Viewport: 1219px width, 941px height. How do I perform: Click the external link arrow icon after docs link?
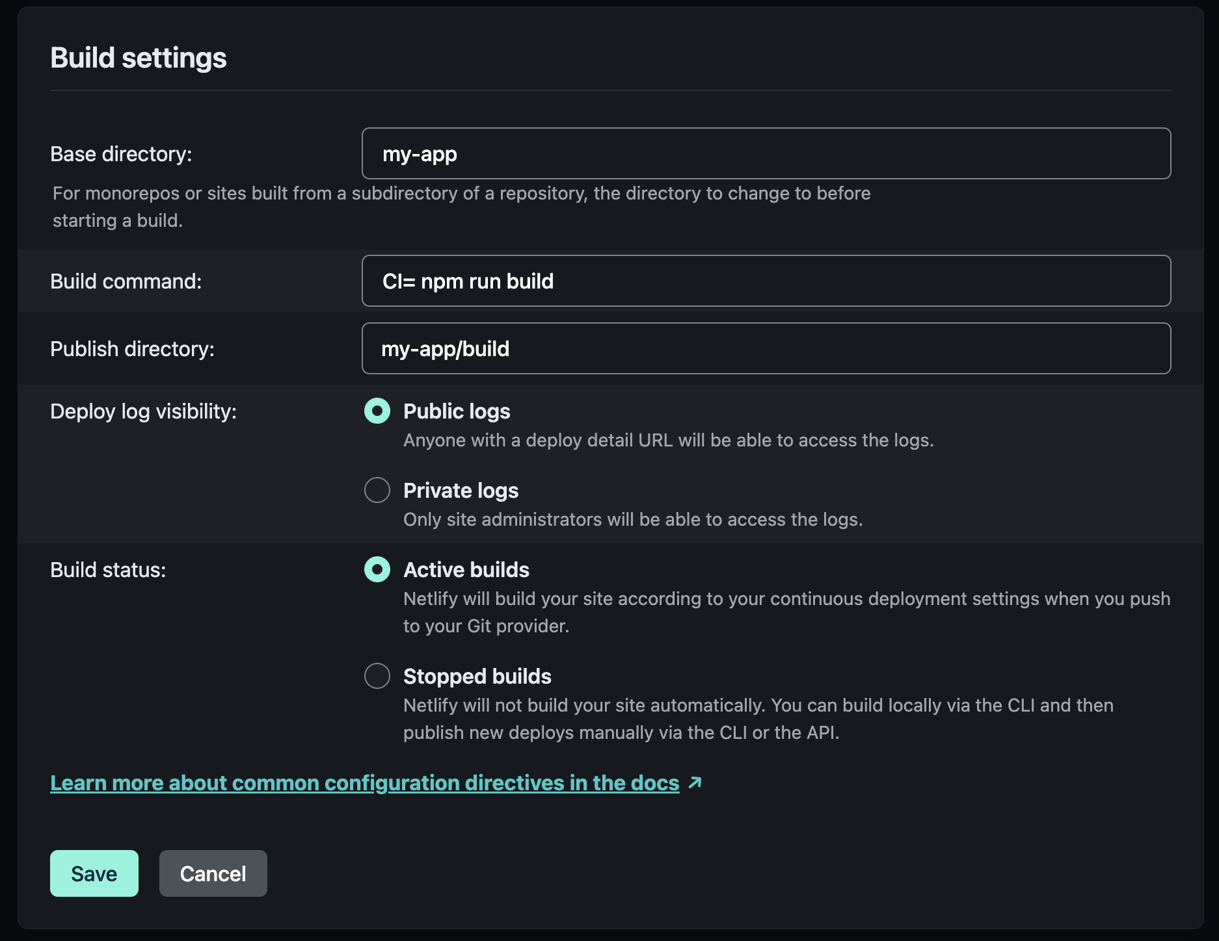tap(695, 782)
